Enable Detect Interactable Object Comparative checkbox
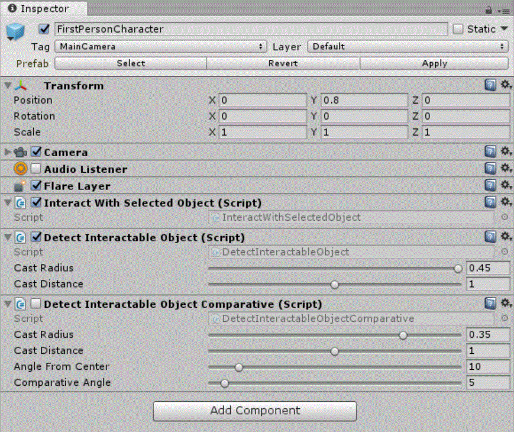The image size is (514, 432). [x=35, y=304]
